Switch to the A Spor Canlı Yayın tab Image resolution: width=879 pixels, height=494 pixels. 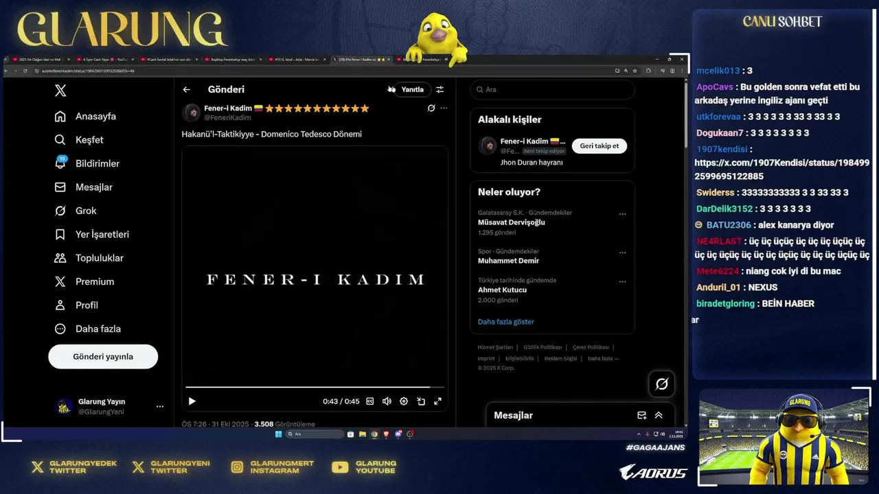point(104,60)
